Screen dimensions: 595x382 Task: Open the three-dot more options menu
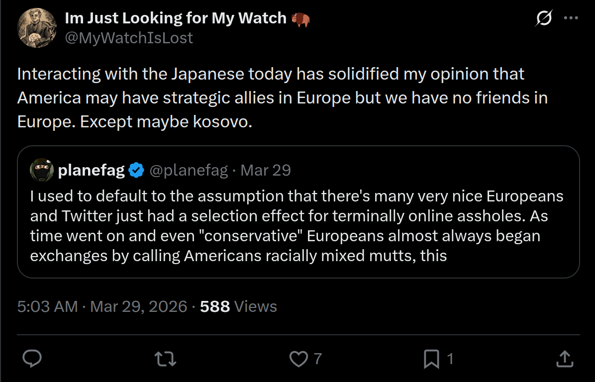coord(570,18)
